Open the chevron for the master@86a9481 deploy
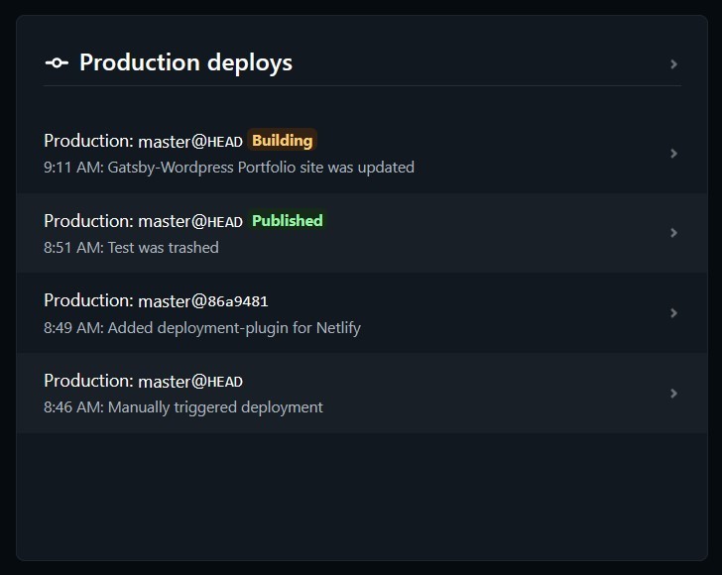The height and width of the screenshot is (575, 722). 673,313
